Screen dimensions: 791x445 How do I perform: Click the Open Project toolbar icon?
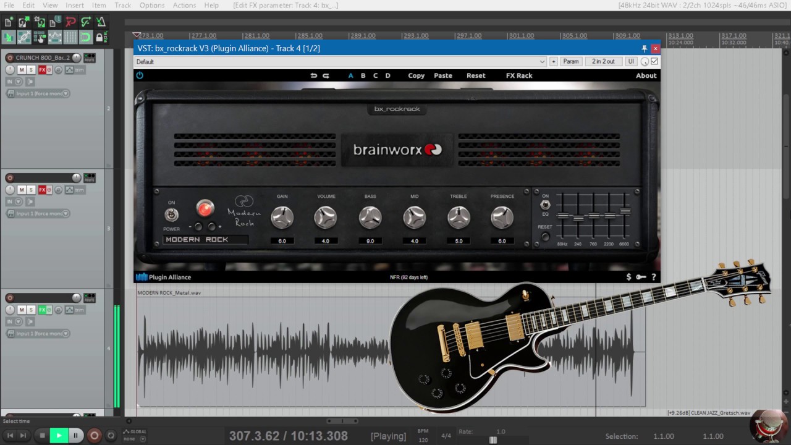(x=24, y=22)
